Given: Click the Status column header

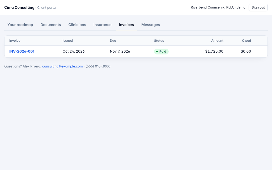Looking at the screenshot, I should [x=159, y=41].
